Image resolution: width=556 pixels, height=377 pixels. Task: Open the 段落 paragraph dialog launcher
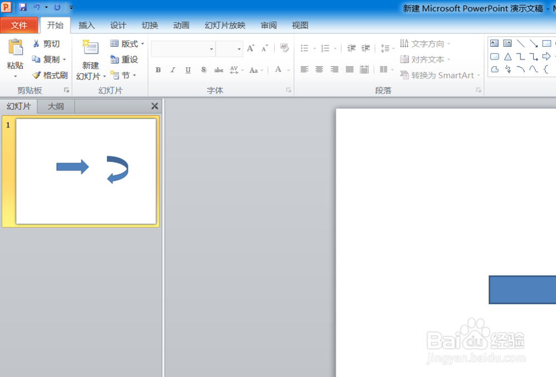[479, 91]
